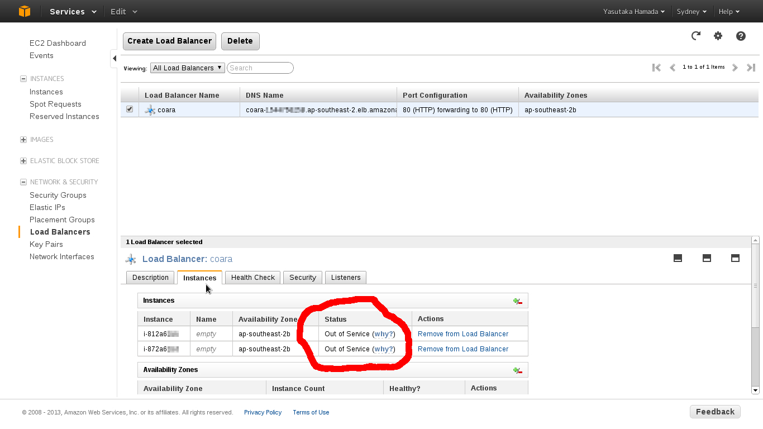Click details pane scrollbar up arrow

point(755,240)
